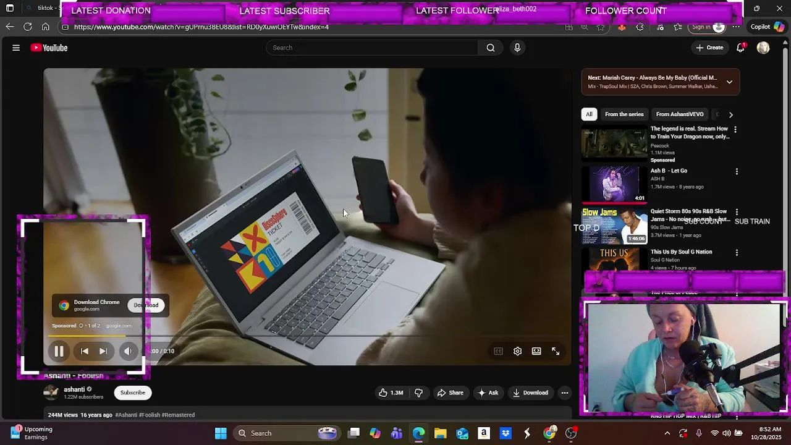This screenshot has height=445, width=791.
Task: Click the ad's Download button for Chrome
Action: pos(146,305)
